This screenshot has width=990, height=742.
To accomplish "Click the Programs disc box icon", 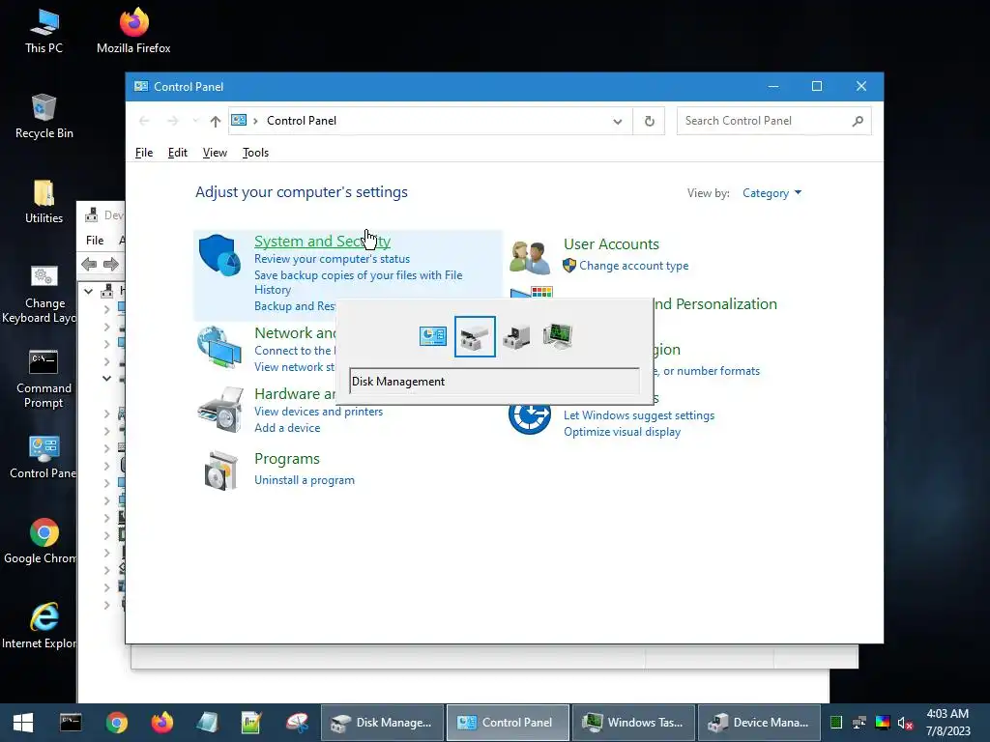I will click(220, 471).
